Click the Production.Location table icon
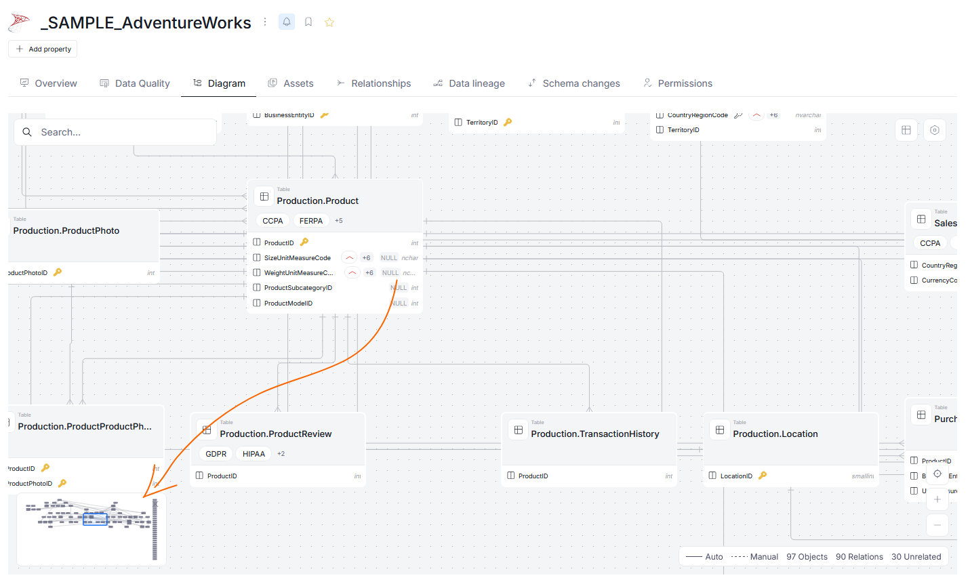 point(720,430)
